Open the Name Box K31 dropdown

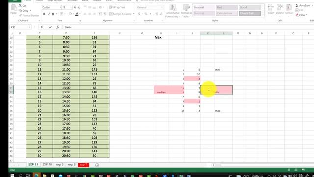point(29,27)
